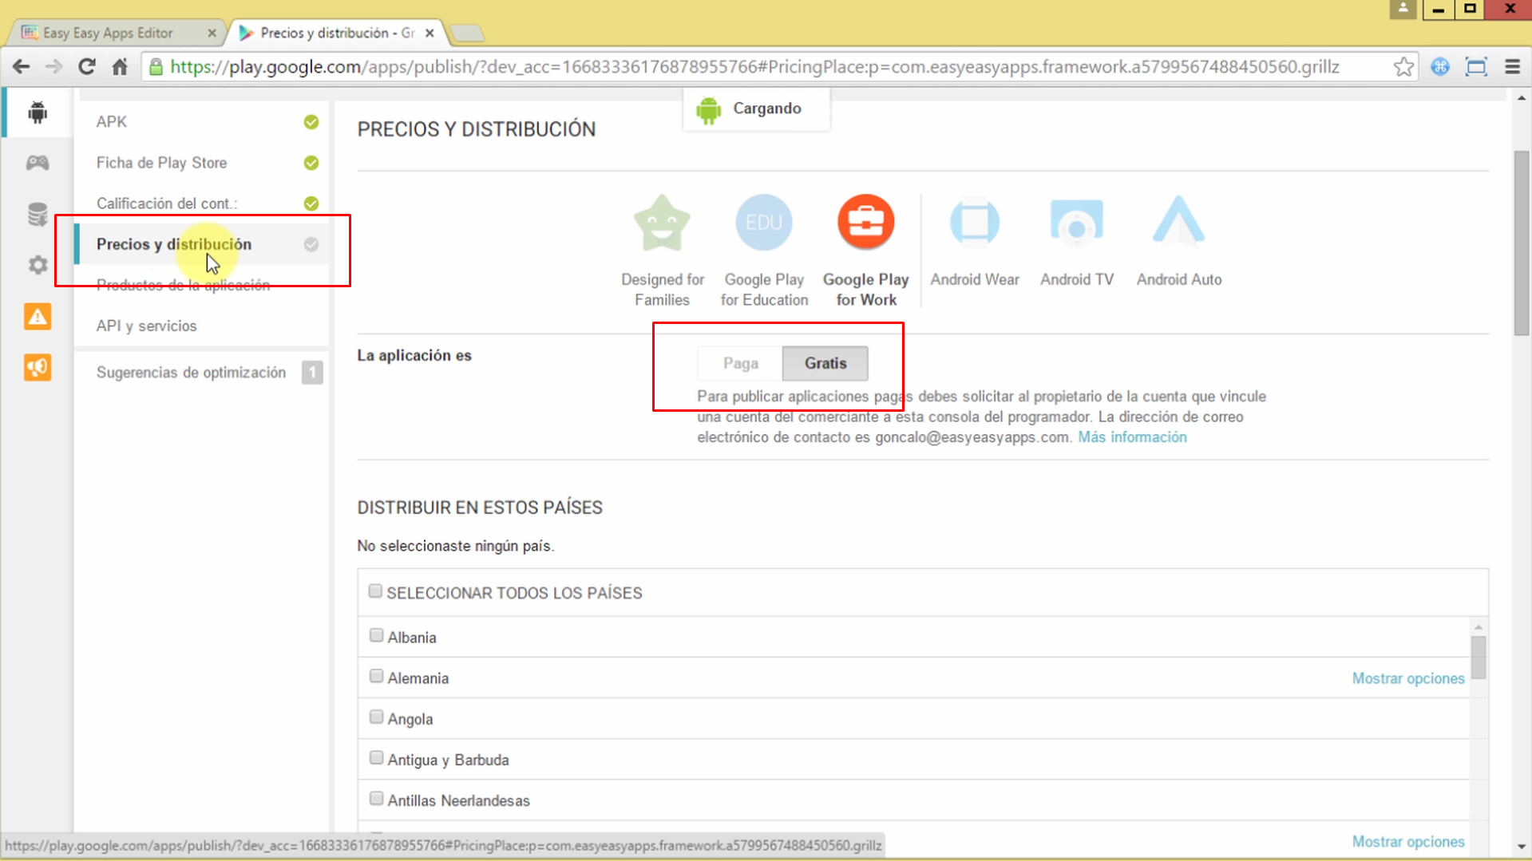Click the announcements megaphone icon in sidebar
Screen dimensions: 1532x861
tap(37, 368)
